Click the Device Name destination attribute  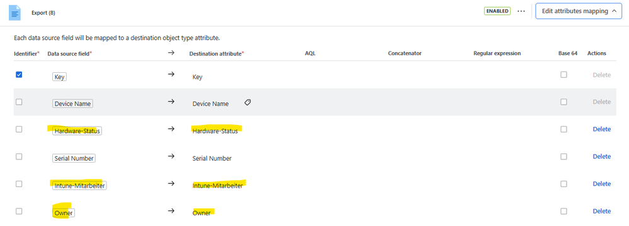click(210, 104)
